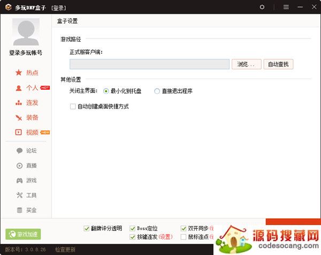Viewport: 321px width, 255px height.
Task: Open the 买金 entry in sidebar
Action: tap(32, 210)
